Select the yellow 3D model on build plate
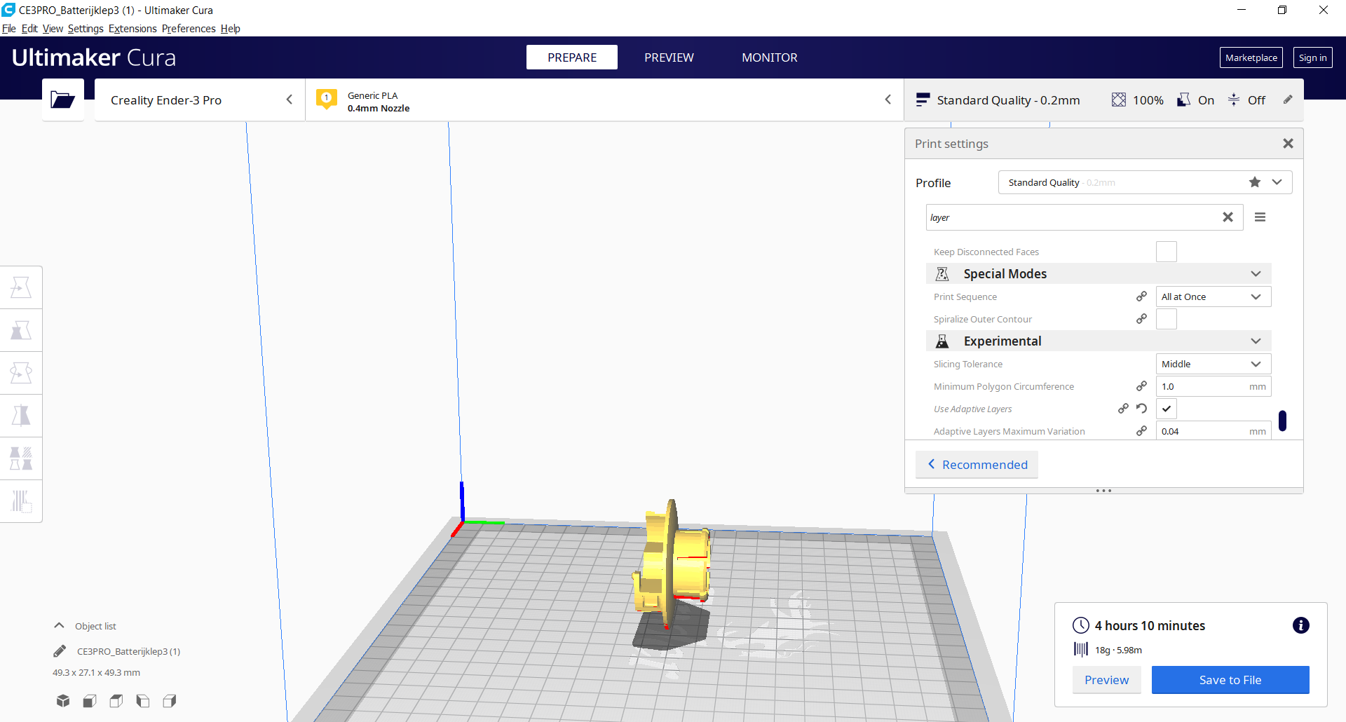The width and height of the screenshot is (1346, 722). (672, 563)
